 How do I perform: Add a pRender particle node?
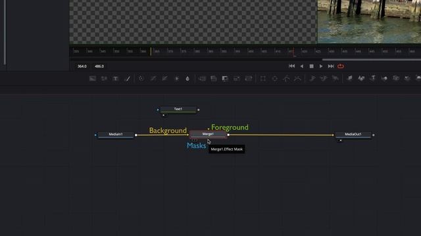click(335, 78)
